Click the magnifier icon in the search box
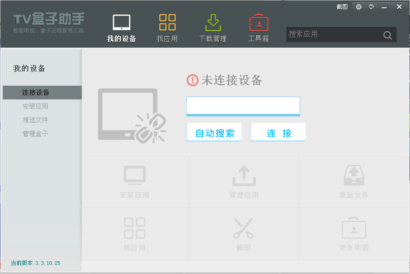This screenshot has width=410, height=274. (387, 34)
